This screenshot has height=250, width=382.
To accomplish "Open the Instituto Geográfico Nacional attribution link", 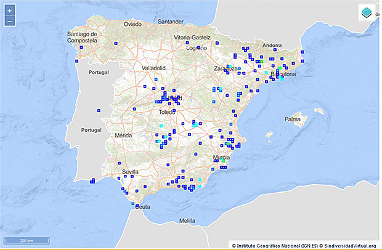I will click(269, 245).
